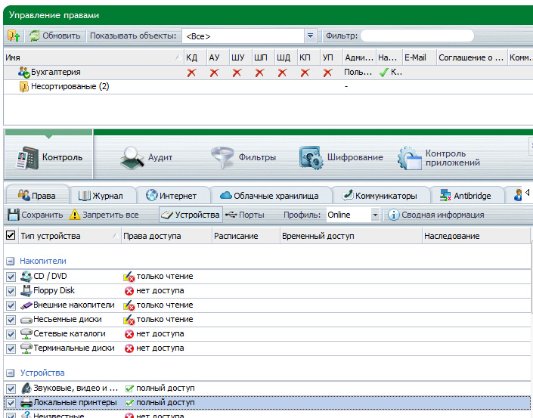Open the Audit section icon
The image size is (533, 418).
click(131, 157)
